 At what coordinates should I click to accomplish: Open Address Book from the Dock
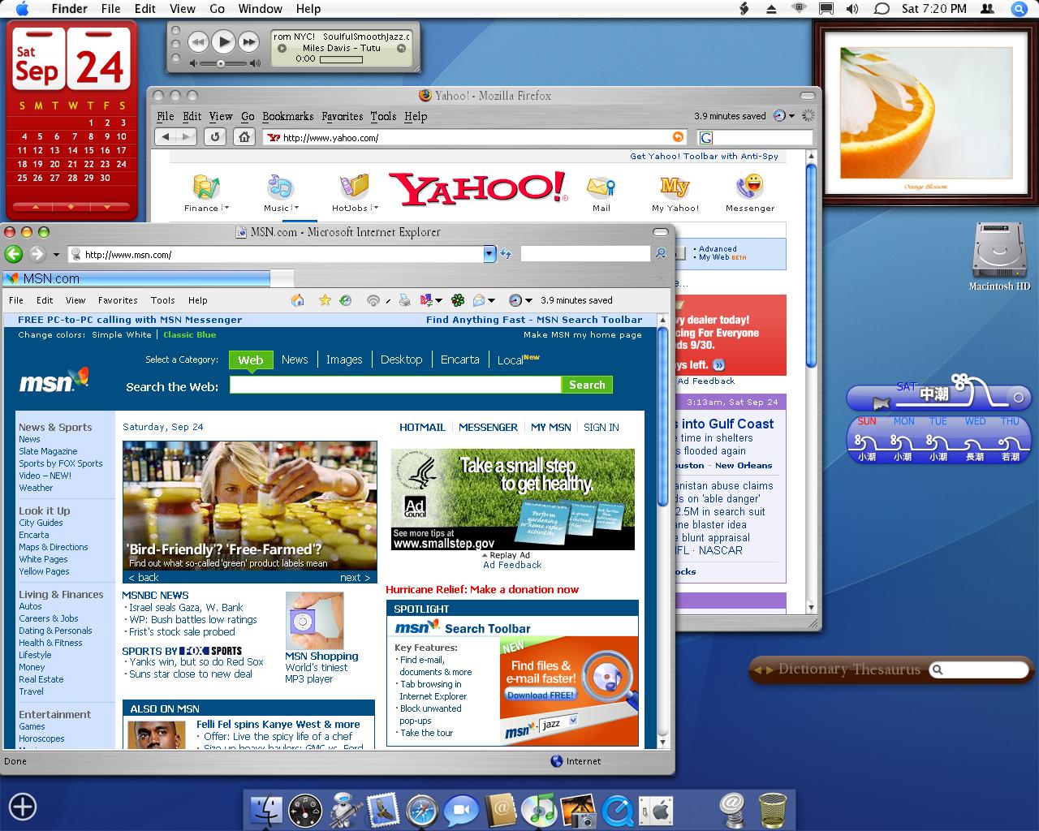(500, 810)
